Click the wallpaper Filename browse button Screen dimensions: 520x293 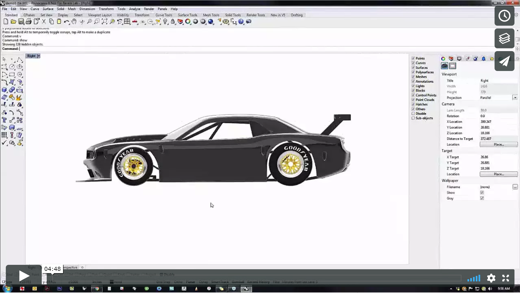click(x=515, y=187)
